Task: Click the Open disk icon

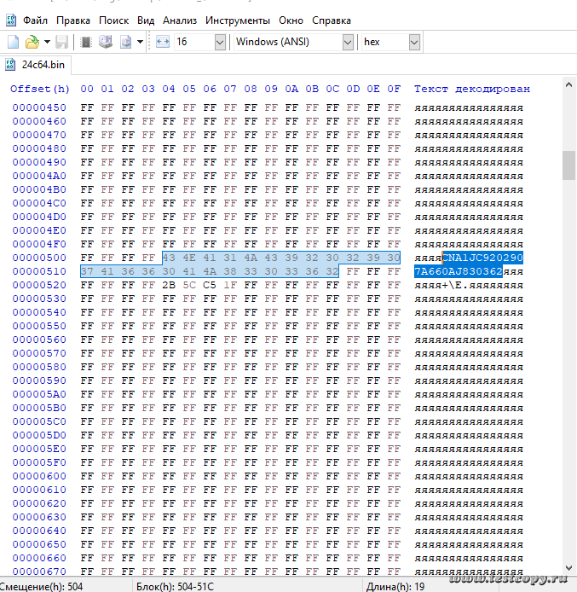Action: click(x=106, y=42)
